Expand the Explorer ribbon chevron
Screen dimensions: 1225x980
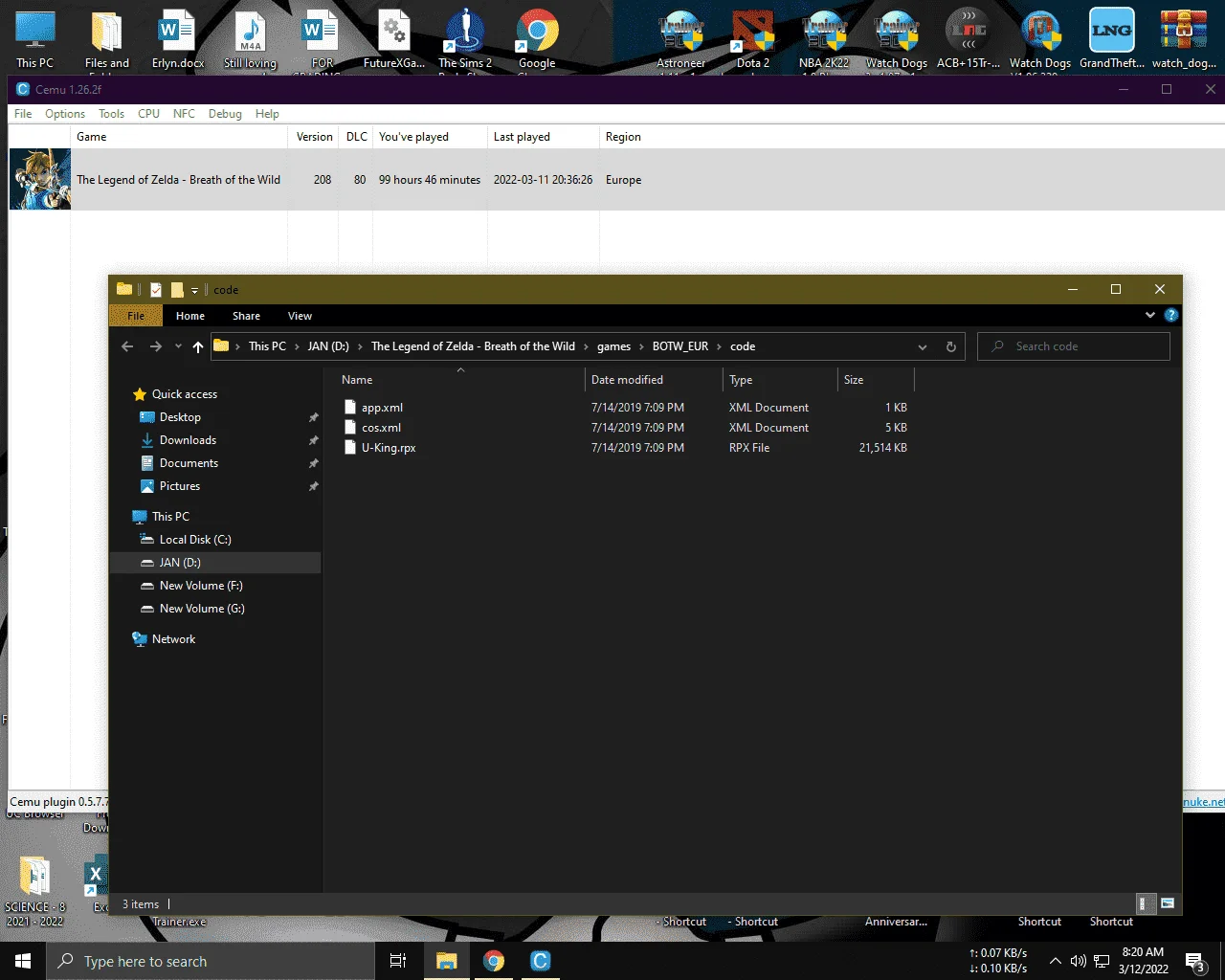pyautogui.click(x=1149, y=315)
